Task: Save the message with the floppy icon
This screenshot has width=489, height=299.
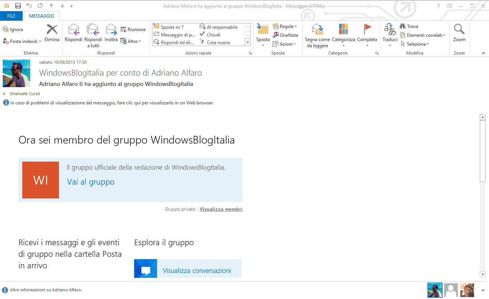Action: pyautogui.click(x=18, y=6)
